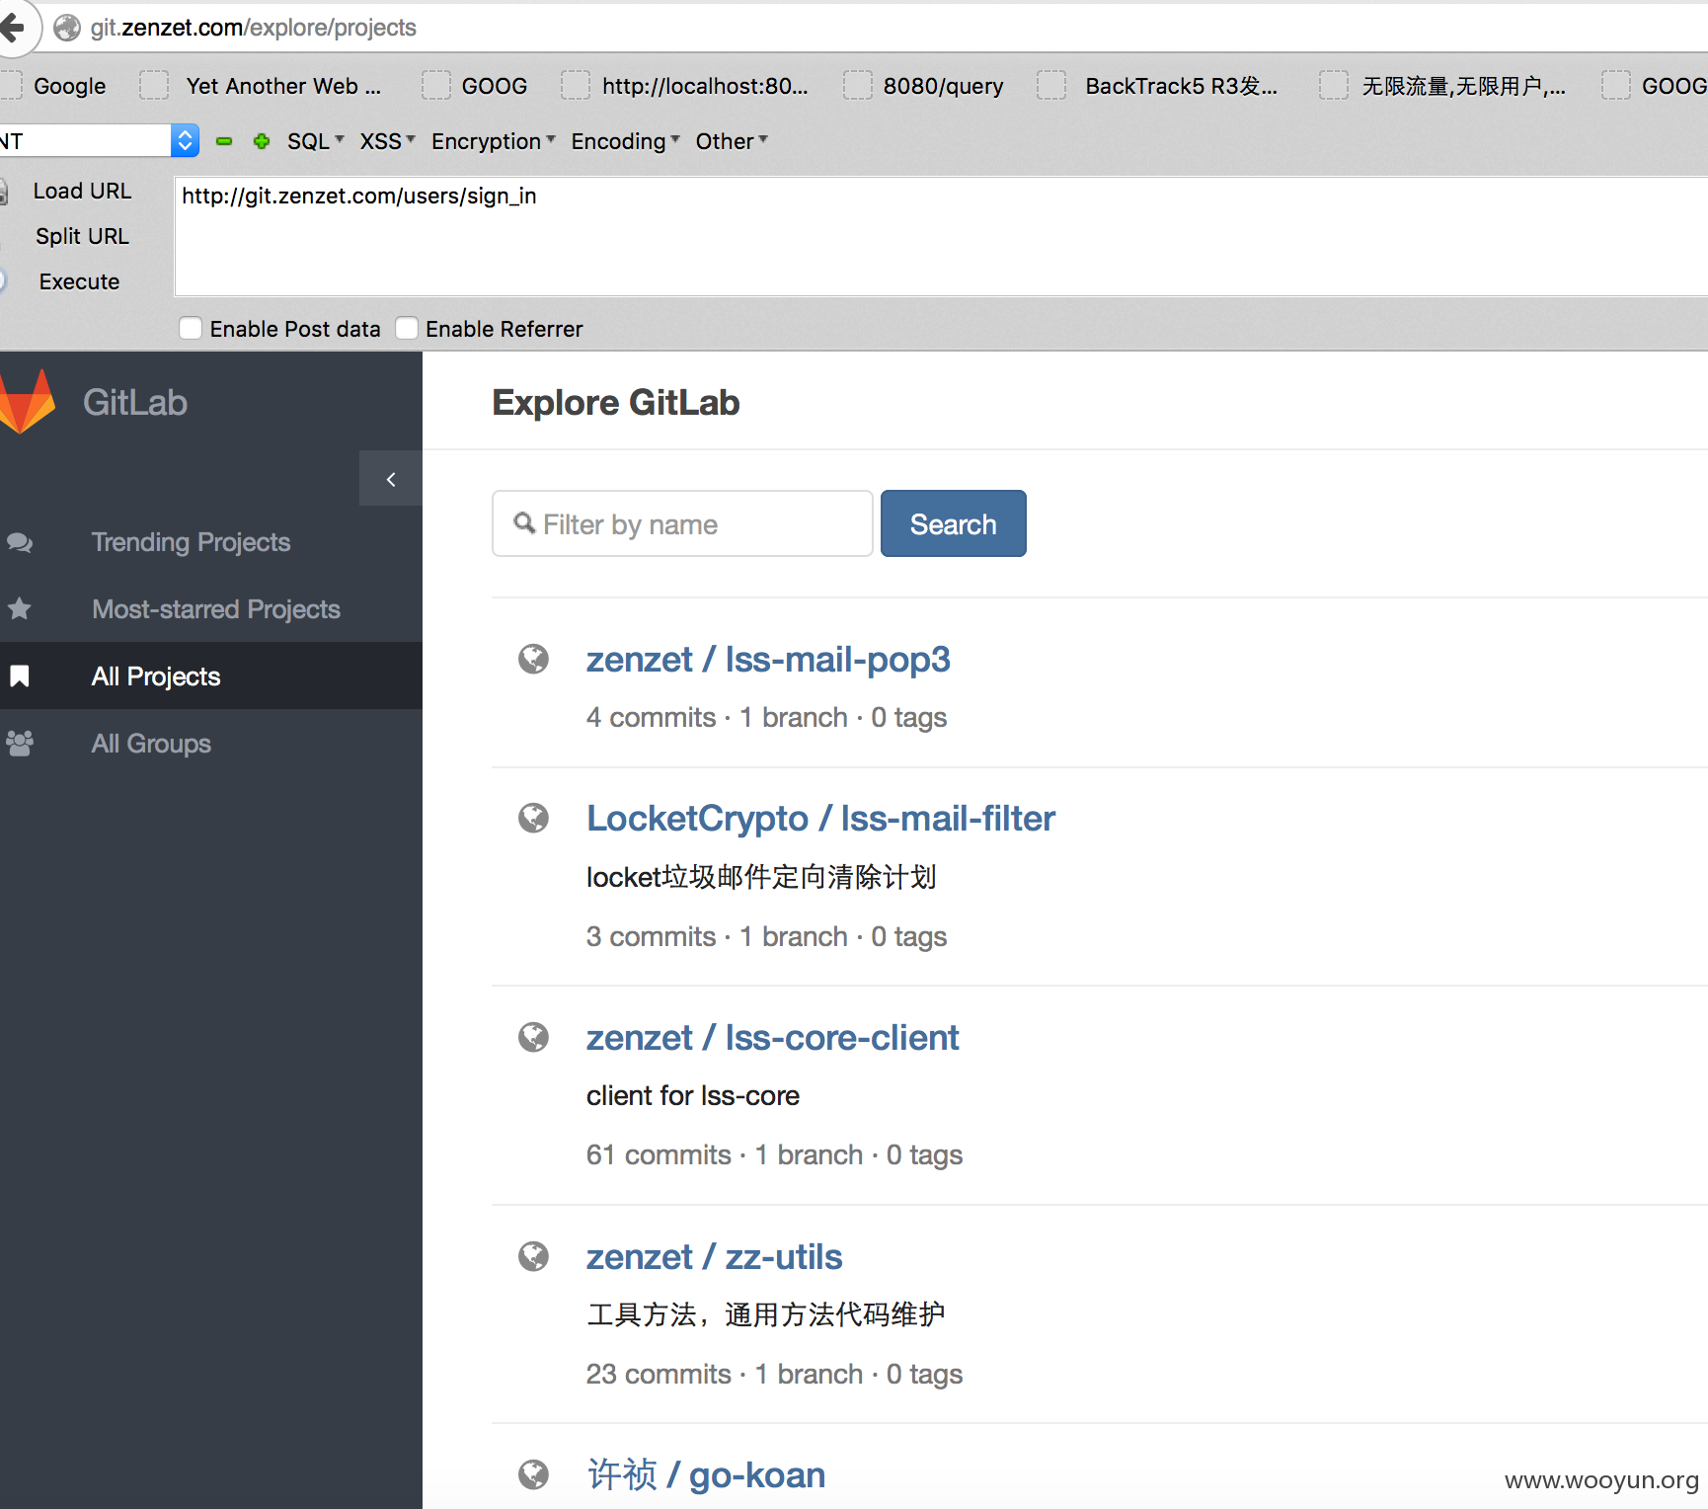Click the browser address bar URL

(253, 28)
